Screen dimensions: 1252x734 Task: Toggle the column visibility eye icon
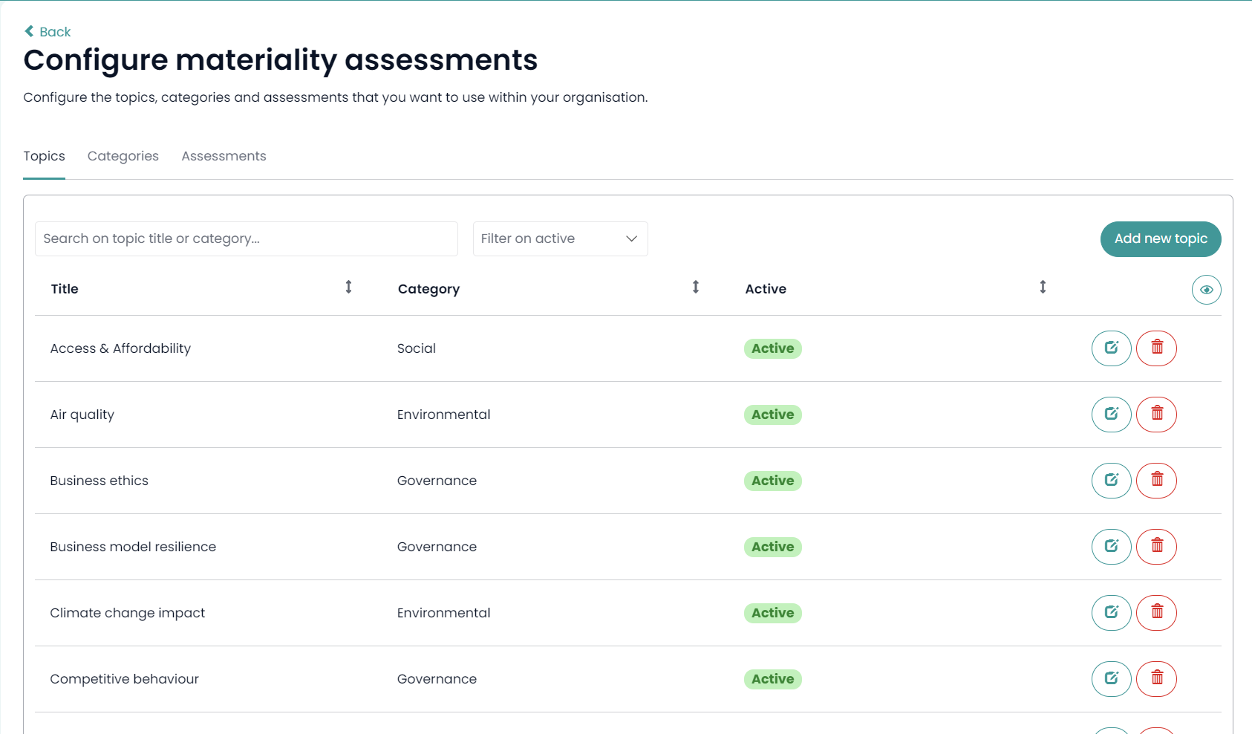(1206, 290)
